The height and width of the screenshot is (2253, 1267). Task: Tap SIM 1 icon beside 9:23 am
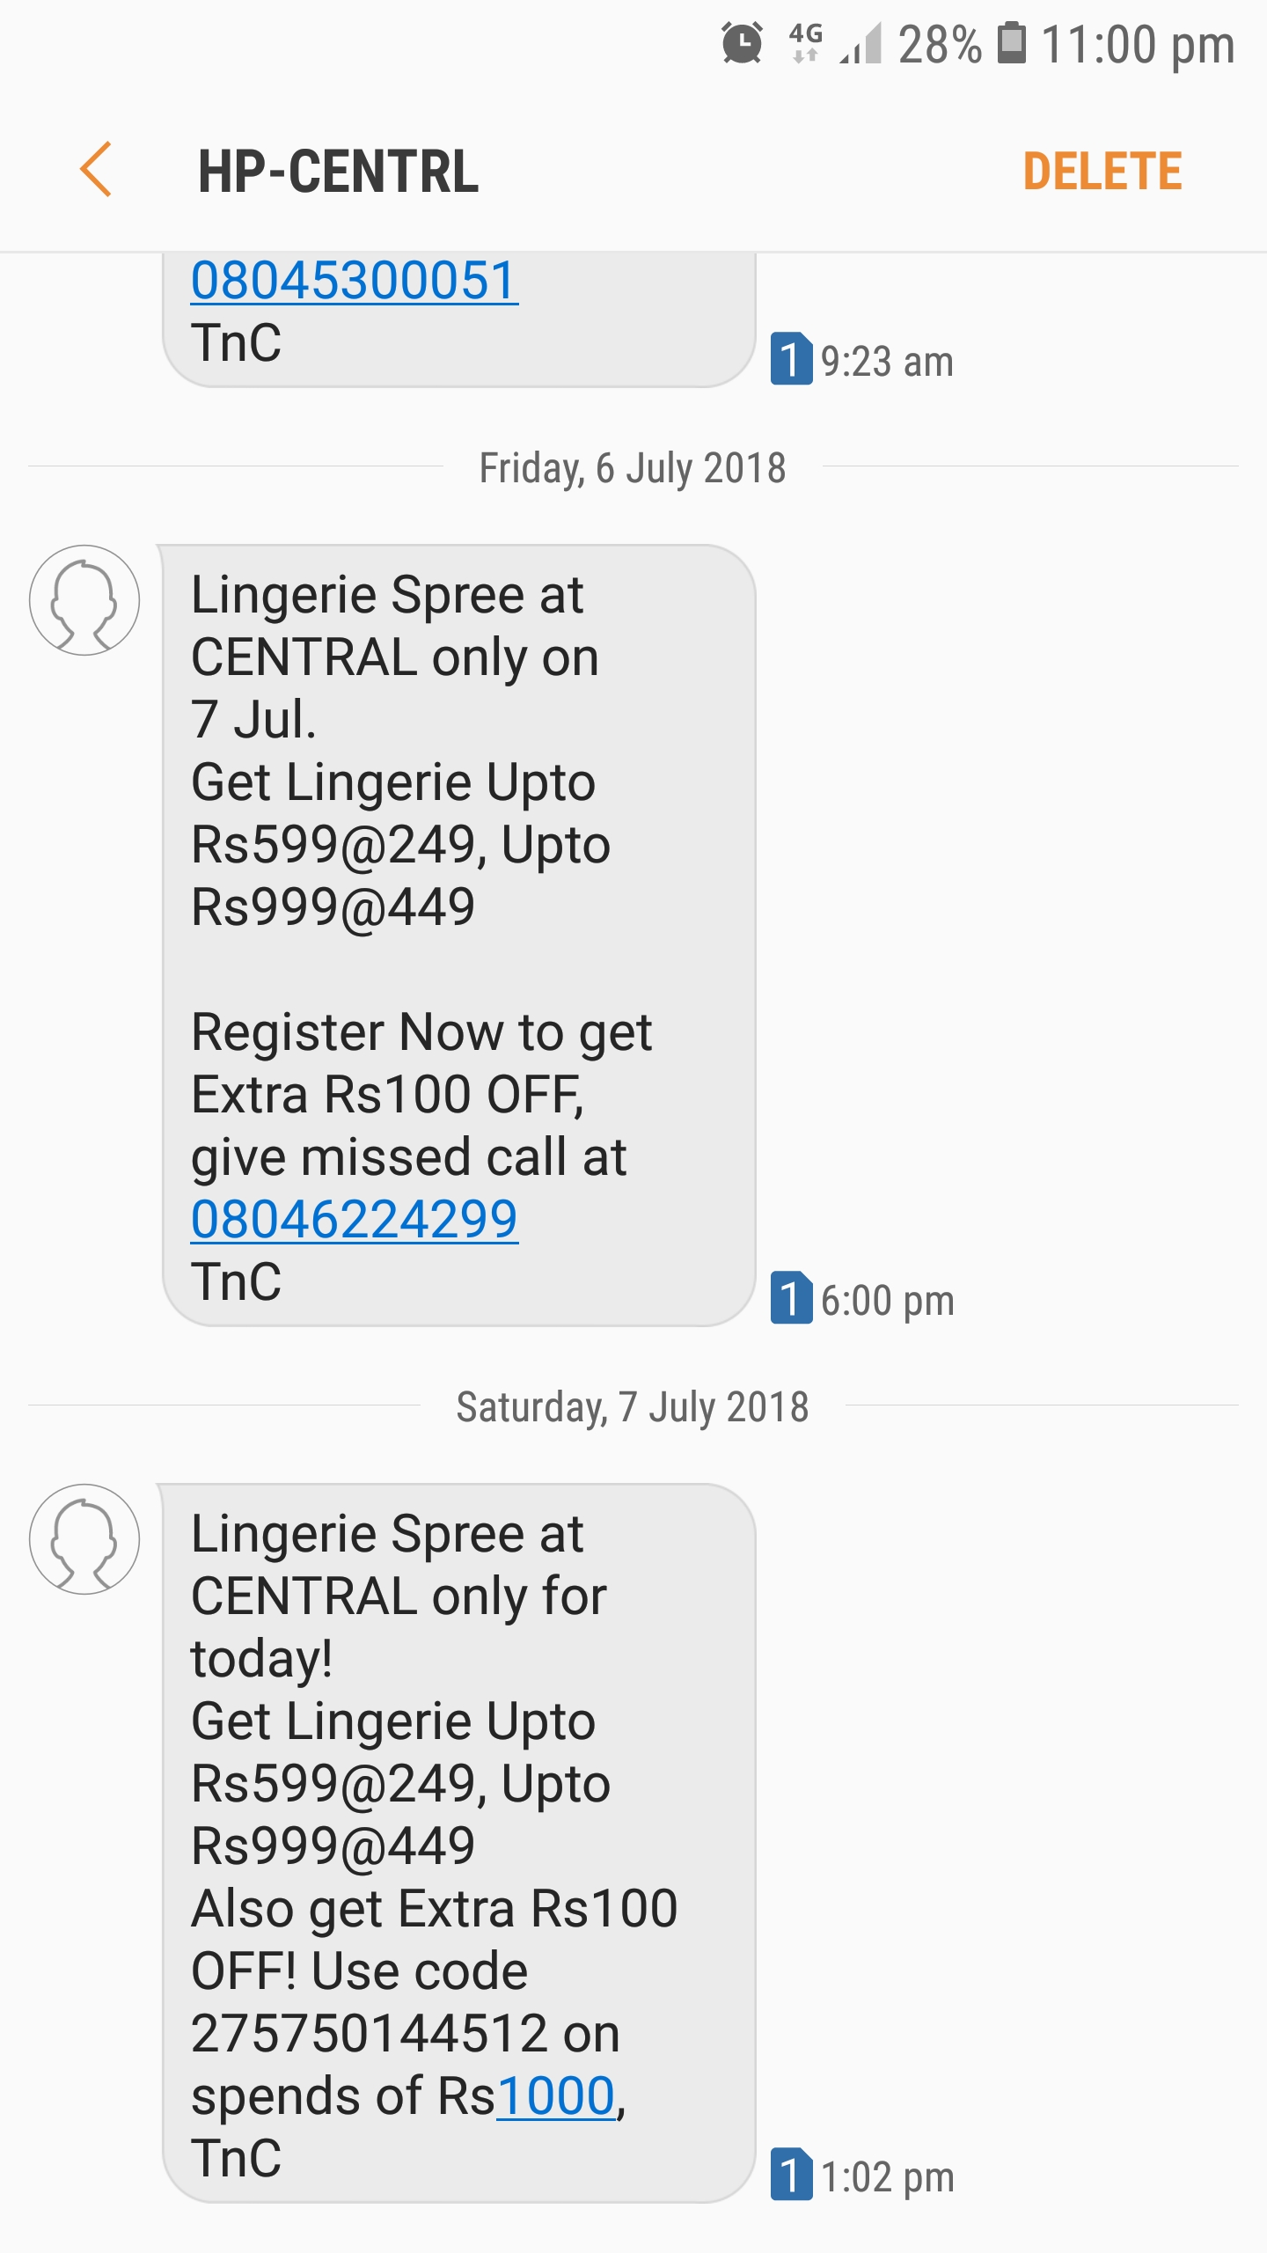click(790, 359)
